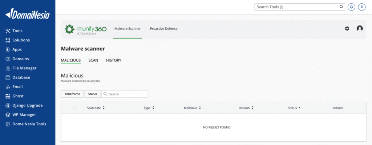Sort by Scan date column
The width and height of the screenshot is (372, 145).
click(96, 108)
